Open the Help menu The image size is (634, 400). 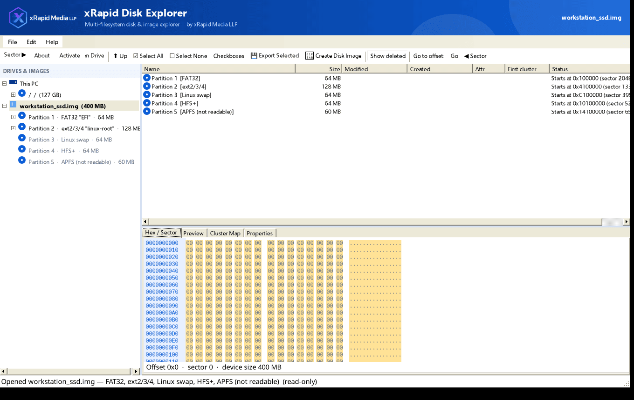[x=52, y=42]
